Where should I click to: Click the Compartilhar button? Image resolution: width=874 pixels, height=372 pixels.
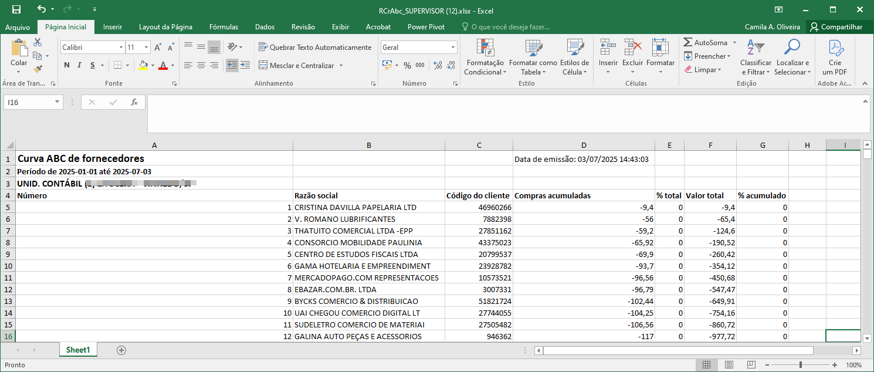[x=837, y=27]
